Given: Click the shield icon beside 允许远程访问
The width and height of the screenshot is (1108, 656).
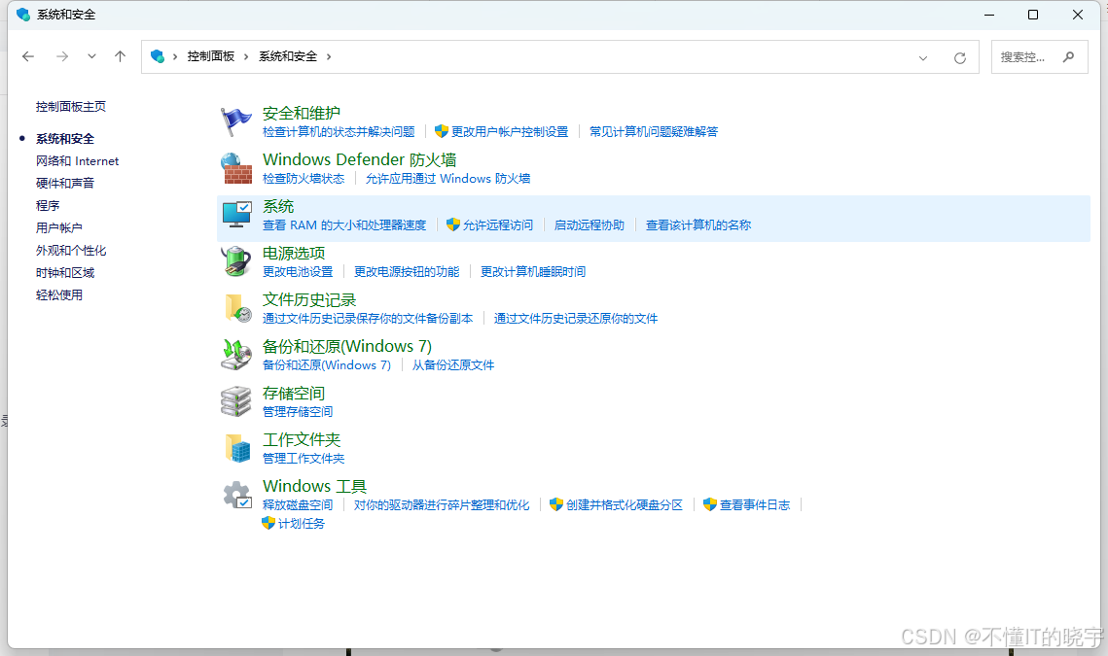Looking at the screenshot, I should pyautogui.click(x=453, y=224).
